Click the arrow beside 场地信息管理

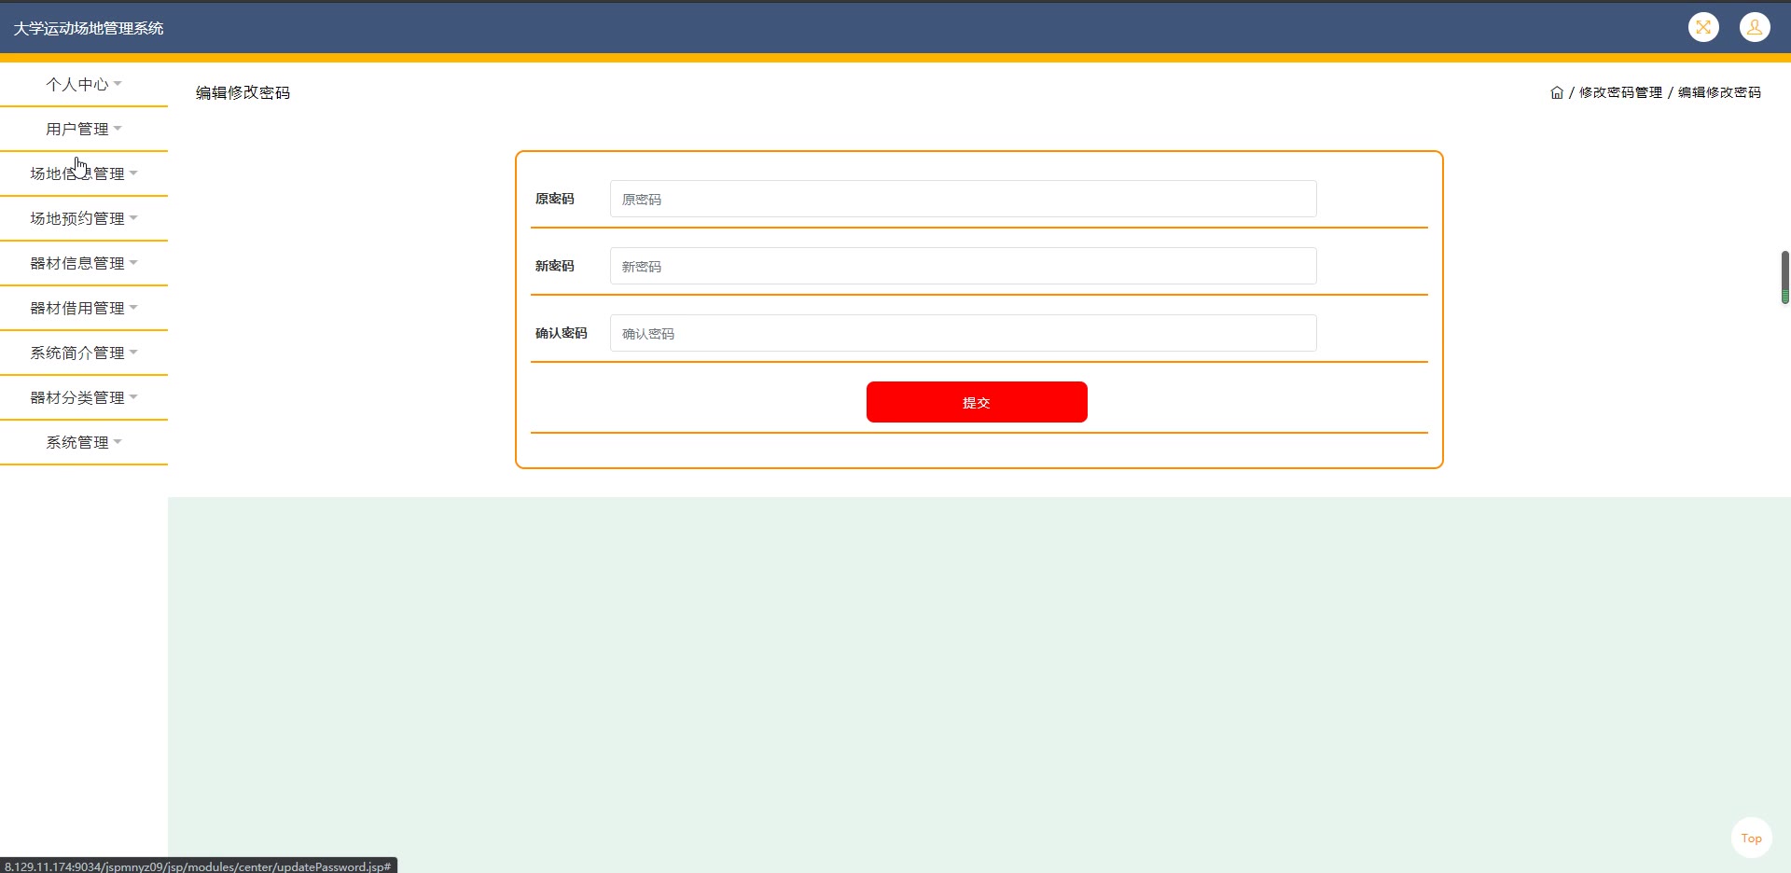point(133,173)
